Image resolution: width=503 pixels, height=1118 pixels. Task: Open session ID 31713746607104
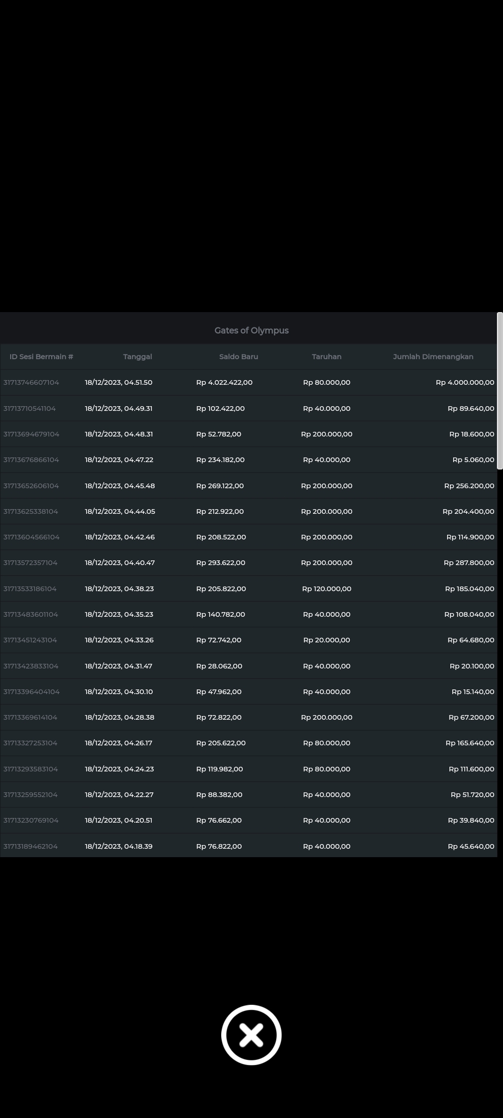tap(31, 382)
